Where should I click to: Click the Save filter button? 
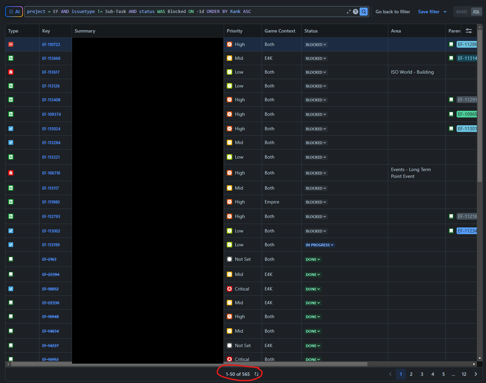coord(429,12)
